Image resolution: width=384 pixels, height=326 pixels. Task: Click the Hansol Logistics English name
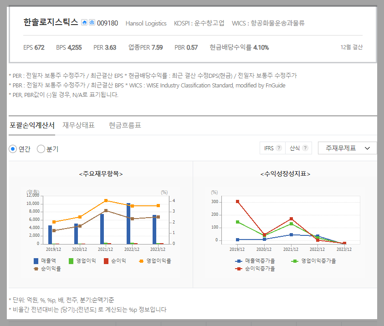[146, 23]
